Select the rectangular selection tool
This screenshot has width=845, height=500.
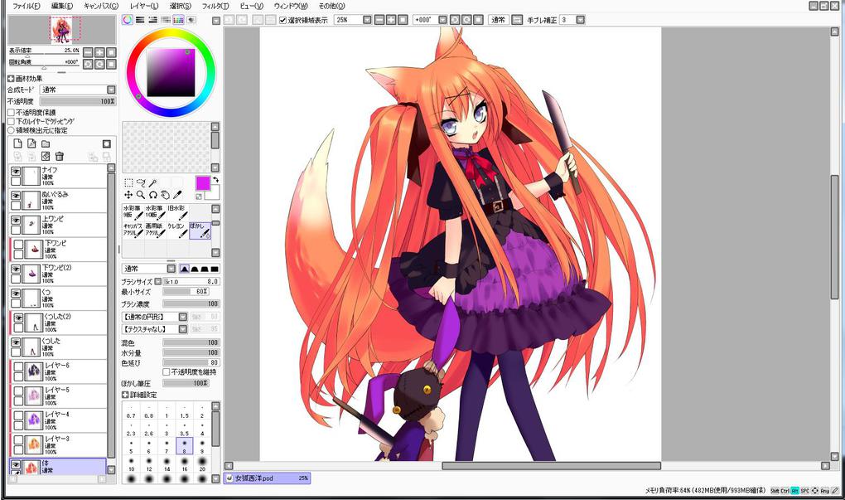point(128,183)
